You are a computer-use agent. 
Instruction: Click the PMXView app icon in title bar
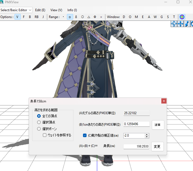pyautogui.click(x=2, y=2)
